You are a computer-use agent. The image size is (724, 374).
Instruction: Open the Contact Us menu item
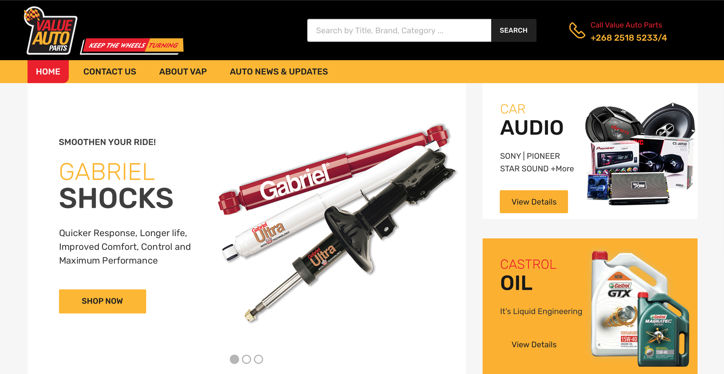coord(110,71)
